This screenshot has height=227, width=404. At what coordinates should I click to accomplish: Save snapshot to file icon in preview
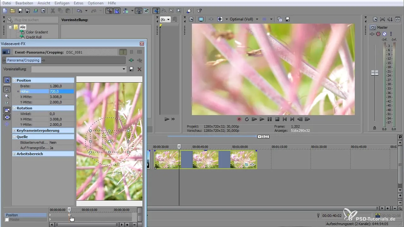pos(288,19)
